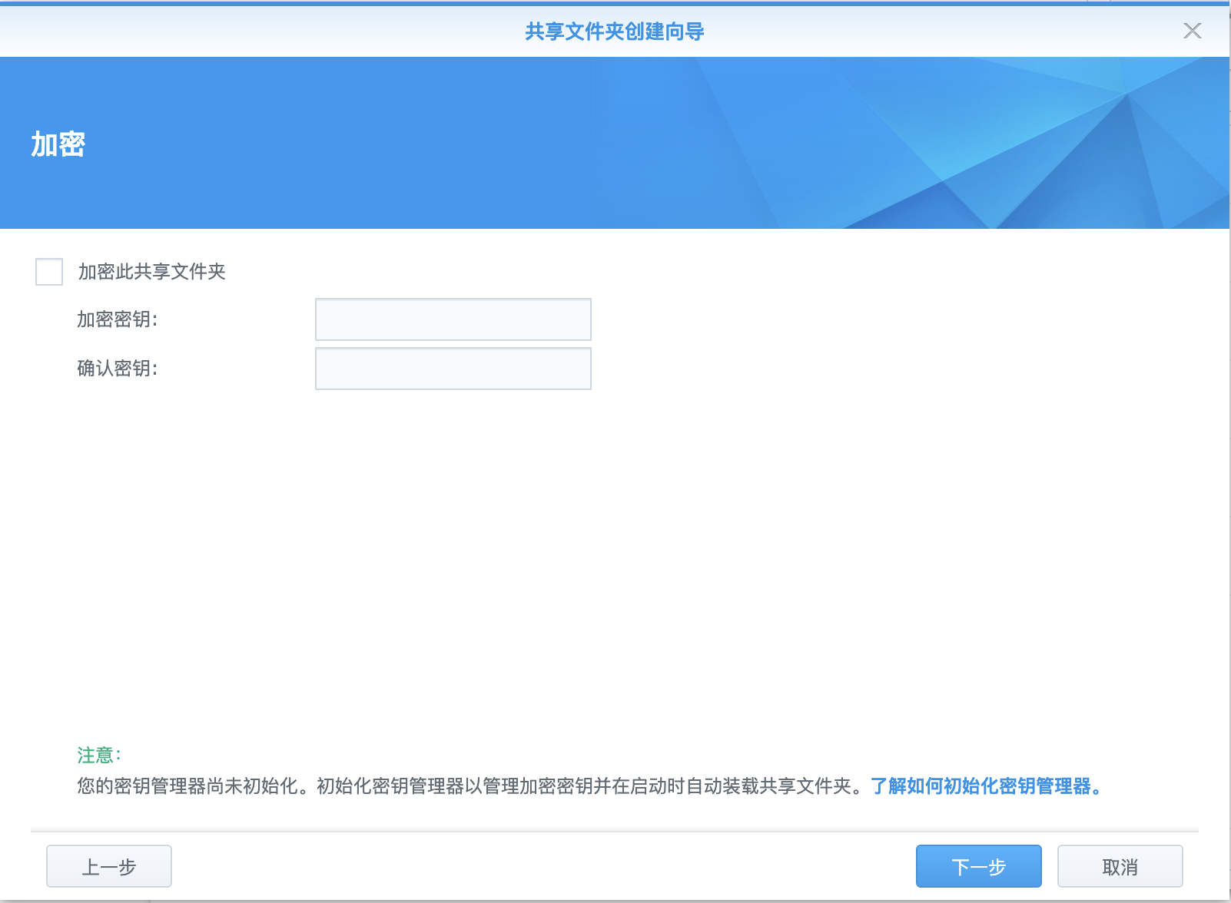
Task: Select the 加密 header title
Action: pos(58,144)
